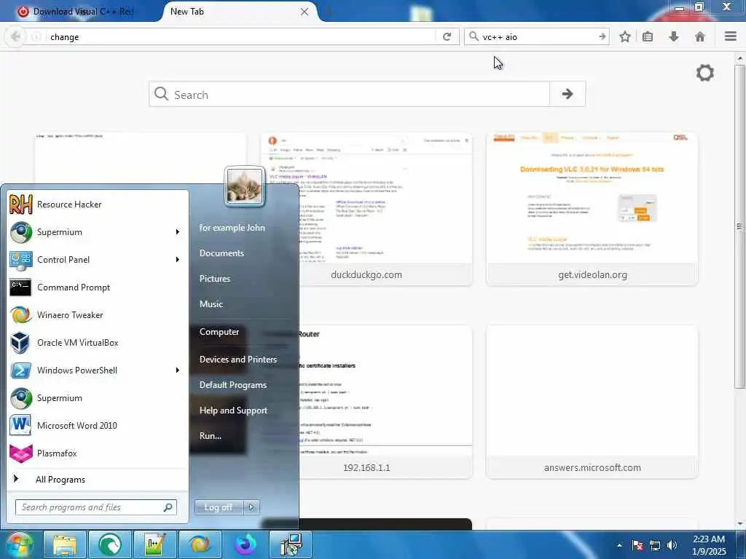Launch Plasmafox from Start menu
746x559 pixels.
click(x=98, y=453)
